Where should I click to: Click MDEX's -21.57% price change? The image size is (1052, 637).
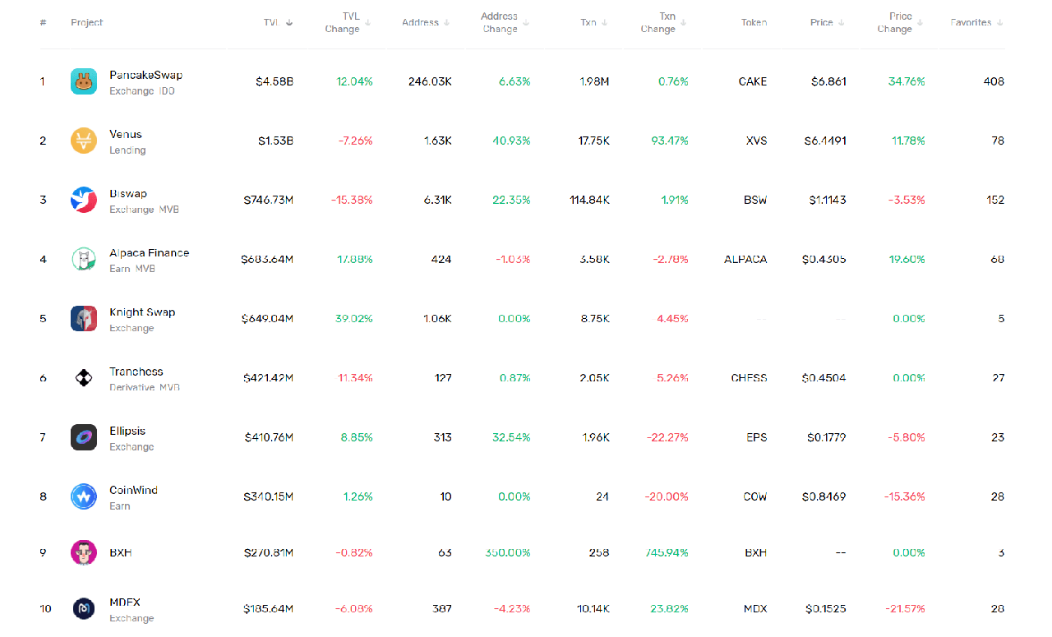[x=905, y=609]
